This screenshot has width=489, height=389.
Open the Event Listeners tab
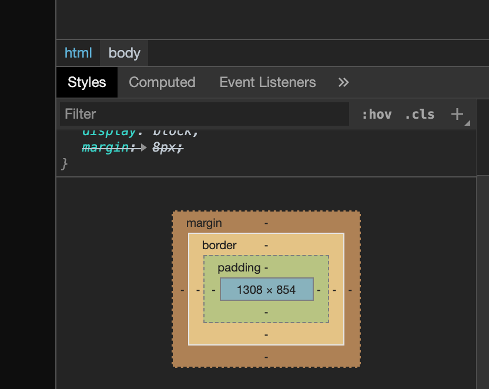(x=267, y=82)
